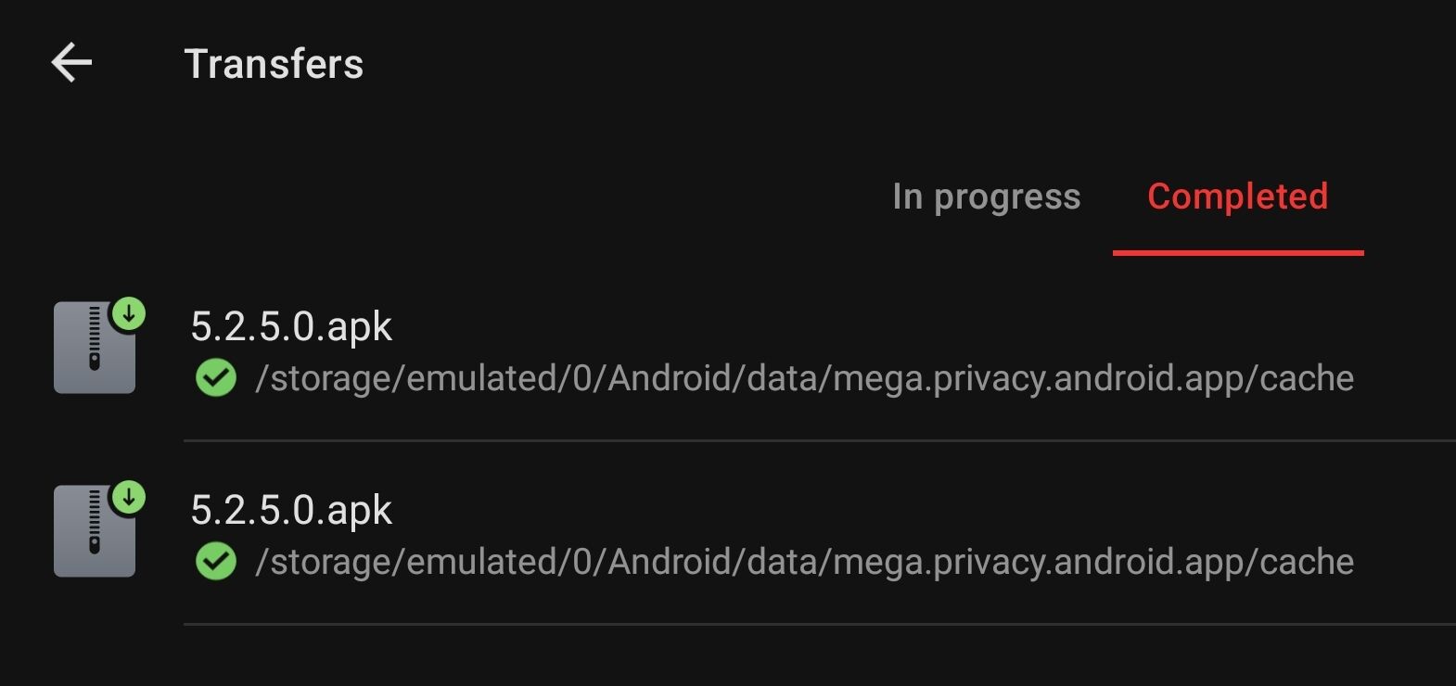Click the Transfers screen title
1456x686 pixels.
click(x=274, y=64)
